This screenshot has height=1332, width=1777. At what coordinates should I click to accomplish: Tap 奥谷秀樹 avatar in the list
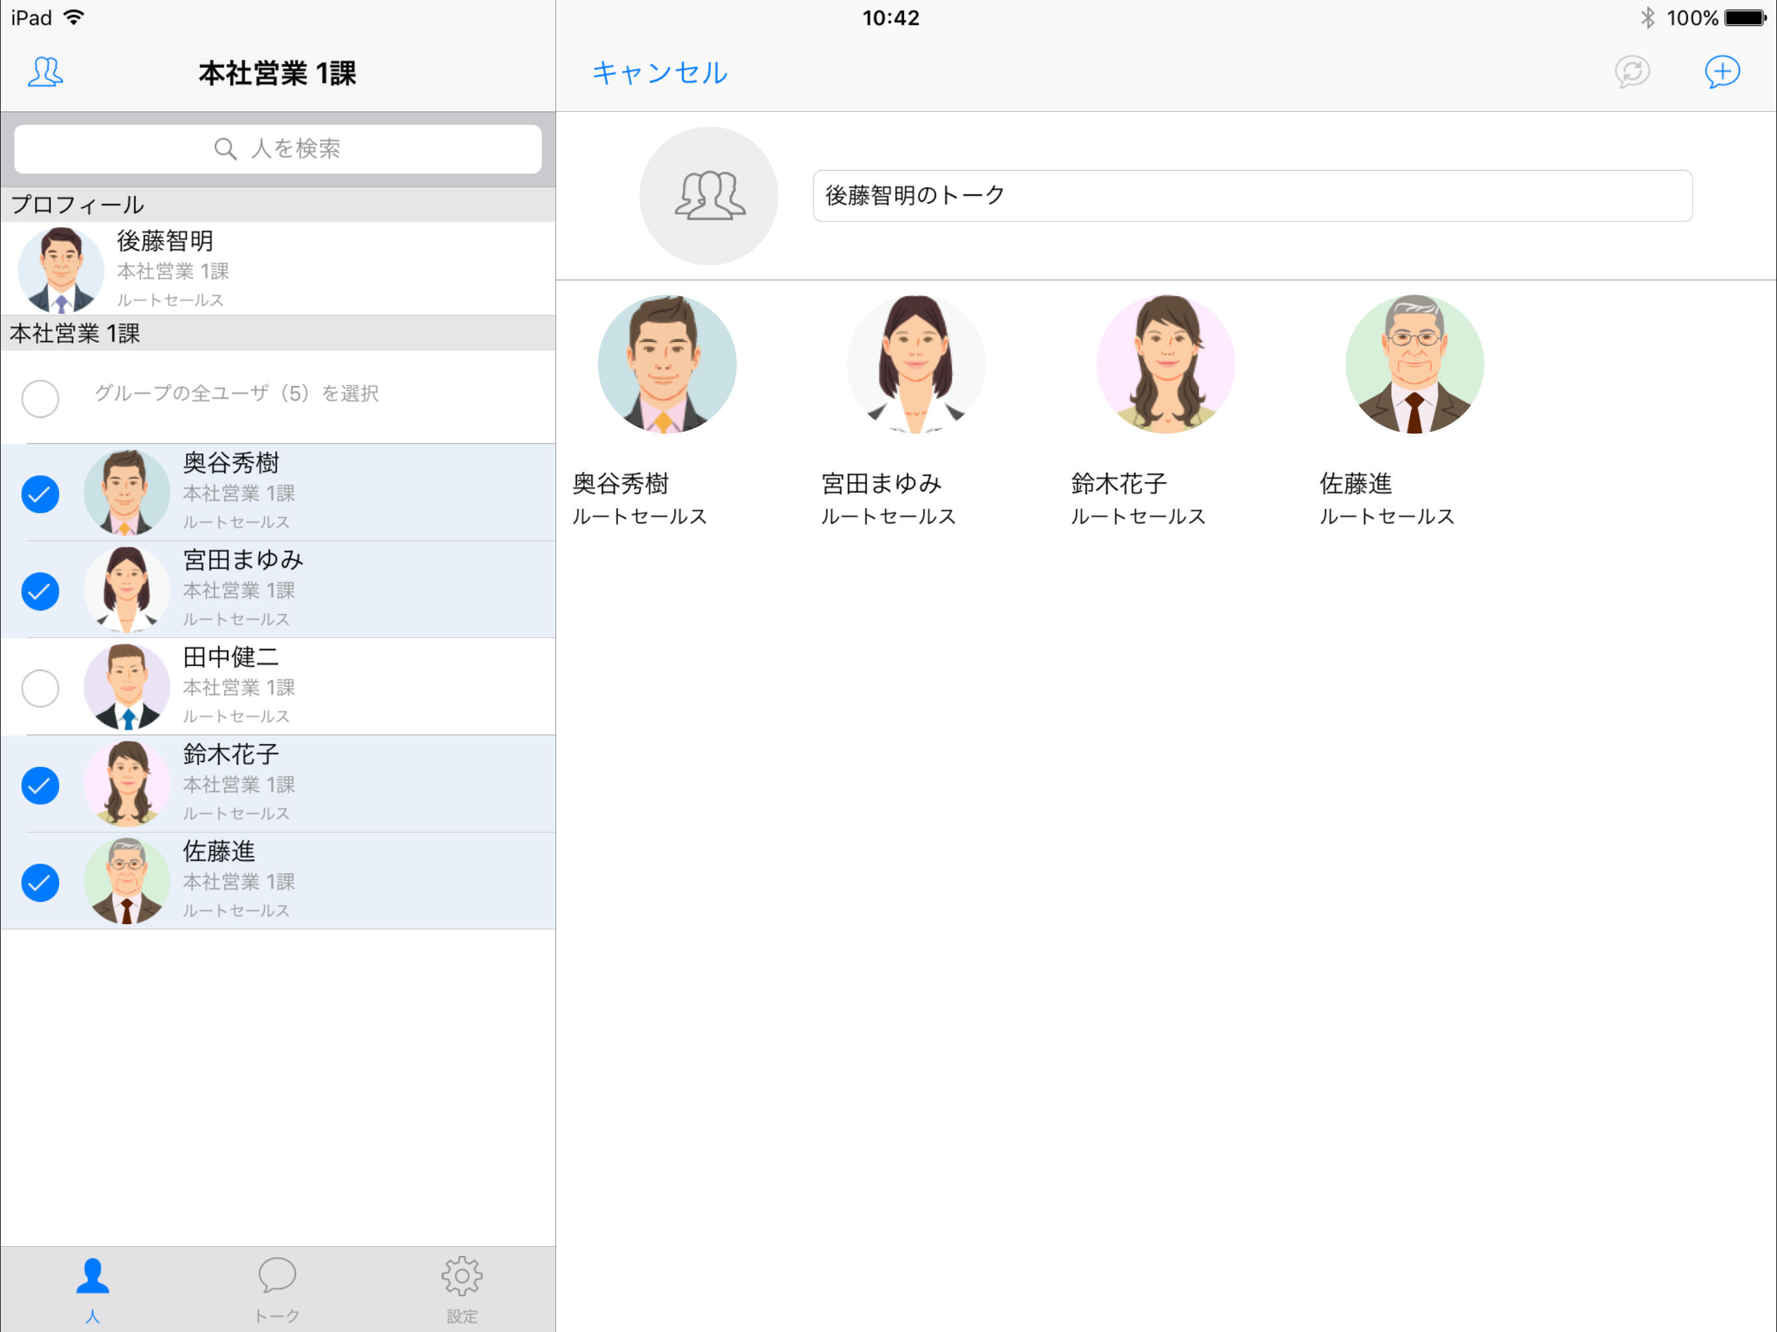pyautogui.click(x=127, y=492)
